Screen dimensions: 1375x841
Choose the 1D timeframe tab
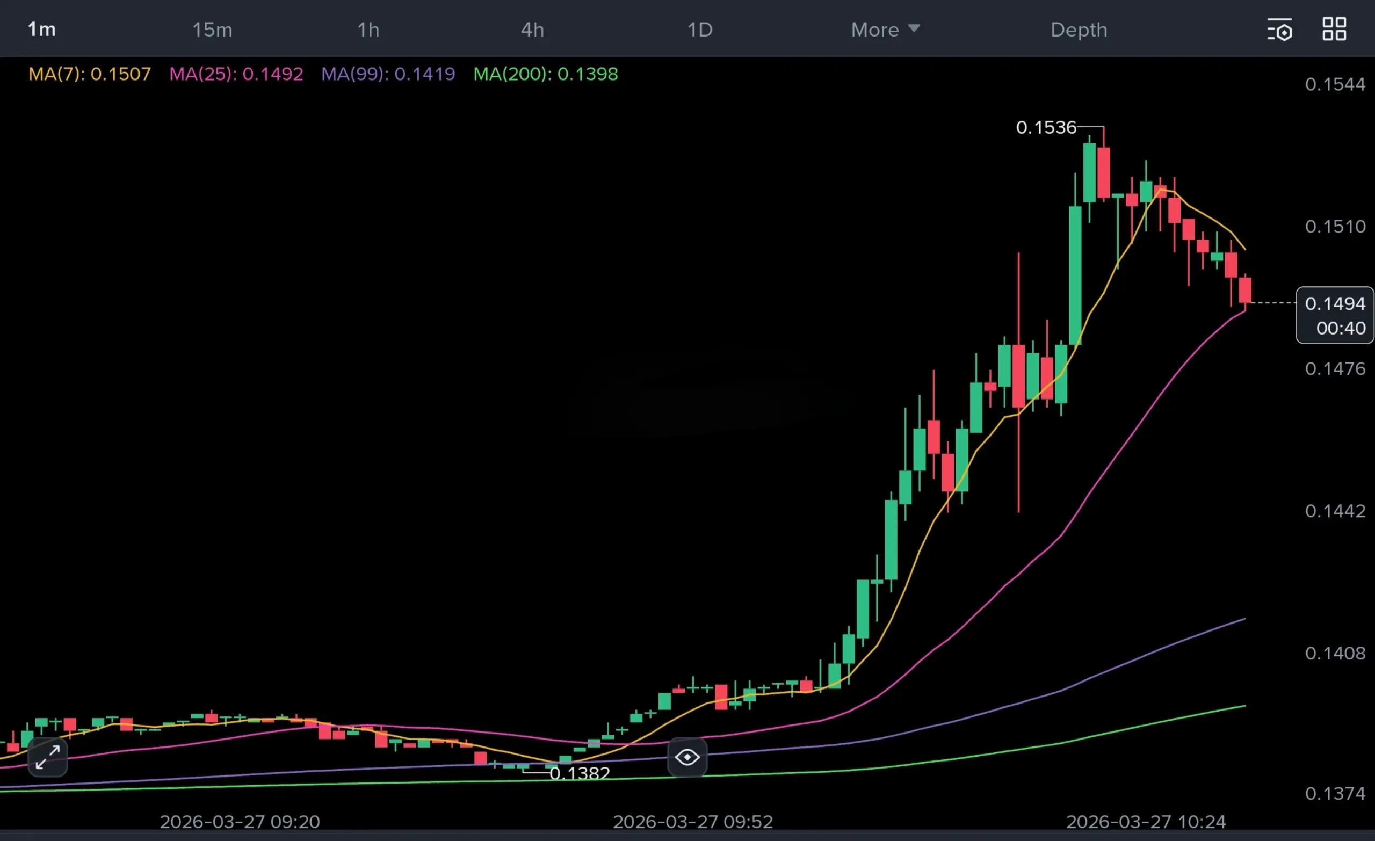(x=700, y=30)
